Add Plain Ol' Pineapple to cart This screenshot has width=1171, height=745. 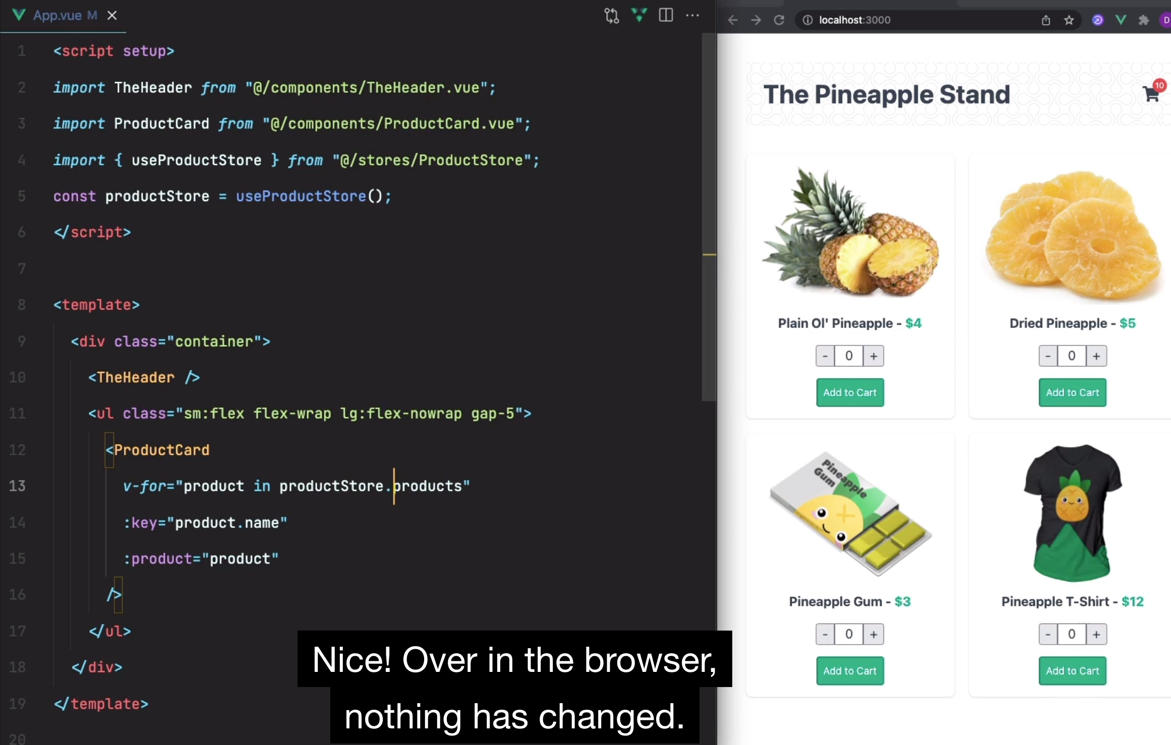pos(850,393)
